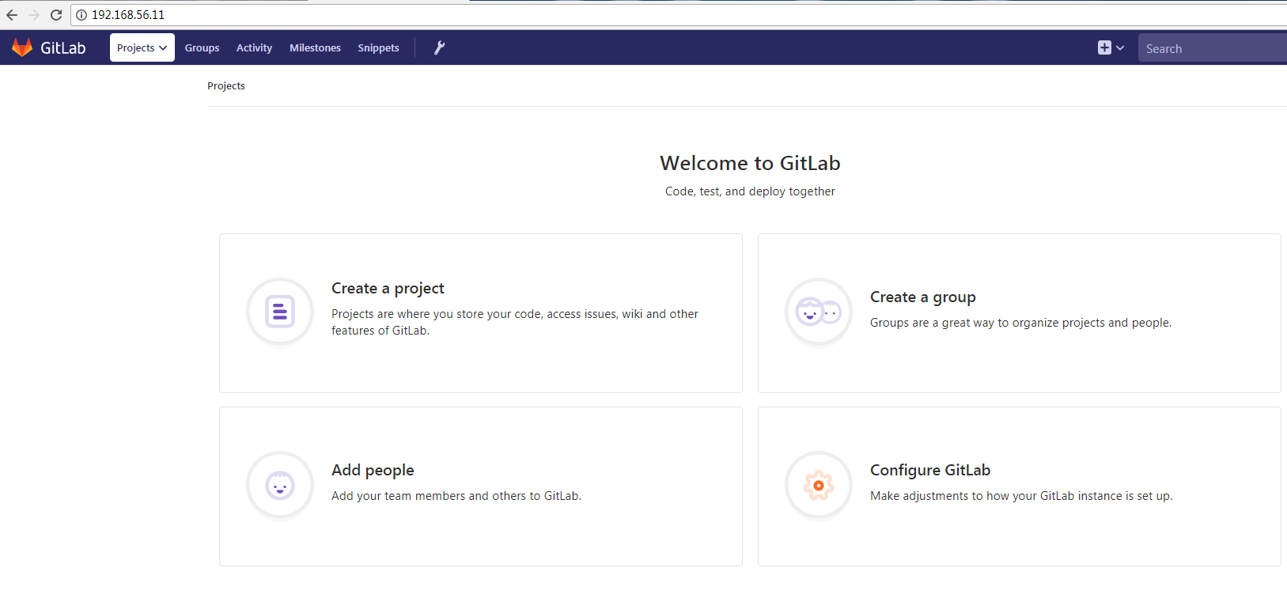Focus the Search input field
Image resolution: width=1287 pixels, height=598 pixels.
click(x=1213, y=48)
